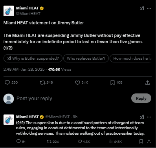Open Grok icon on main tweet

click(142, 8)
